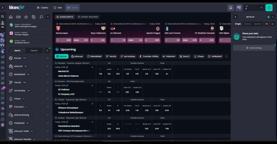Screen dimensions: 277x144
Task: Favorite the Giresun Sanayispor match star
Action: tap(92, 104)
